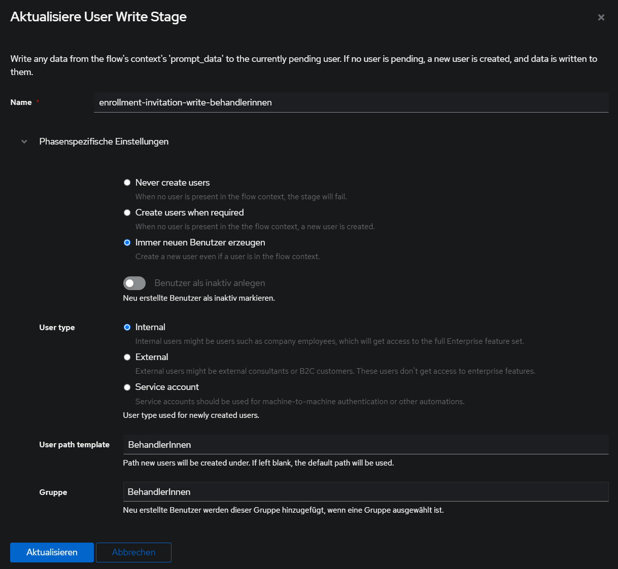Image resolution: width=618 pixels, height=569 pixels.
Task: Click the User type label
Action: 57,328
